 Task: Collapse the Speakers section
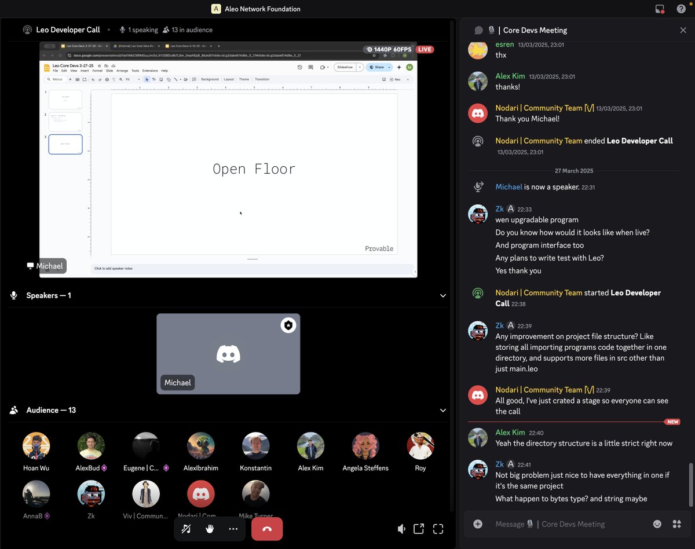tap(443, 295)
